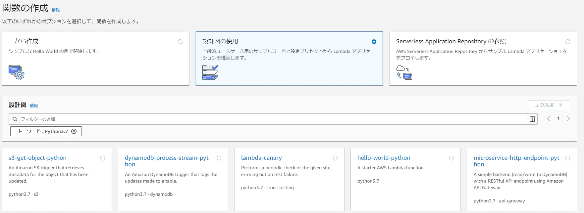Click the 一から作成 option illustration icon

pyautogui.click(x=17, y=72)
